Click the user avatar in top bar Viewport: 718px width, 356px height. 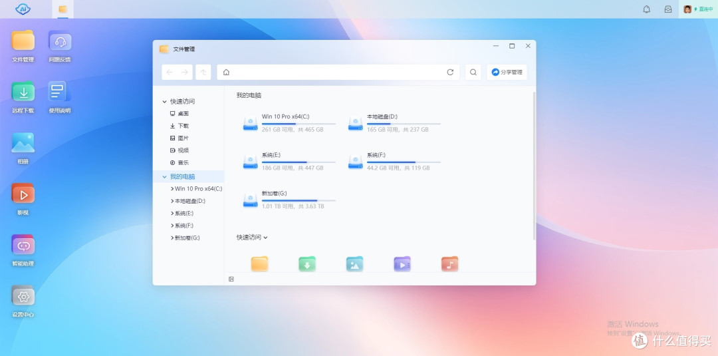tap(687, 9)
